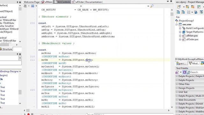The width and height of the screenshot is (204, 115).
Task: Expand the Unit Test palette category
Action: tap(177, 92)
